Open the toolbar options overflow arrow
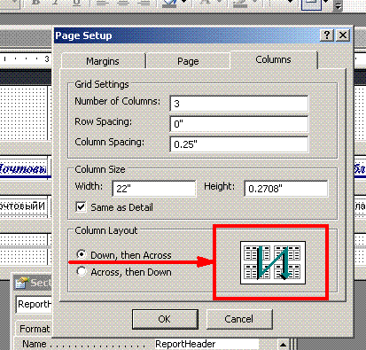 pos(339,5)
